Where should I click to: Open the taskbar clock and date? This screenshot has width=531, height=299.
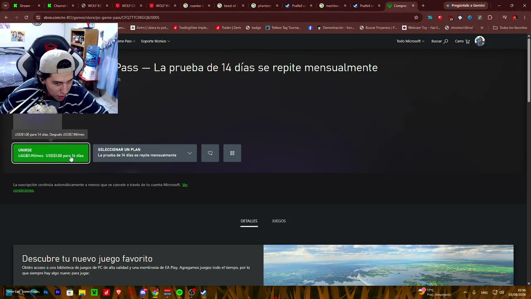(516, 292)
